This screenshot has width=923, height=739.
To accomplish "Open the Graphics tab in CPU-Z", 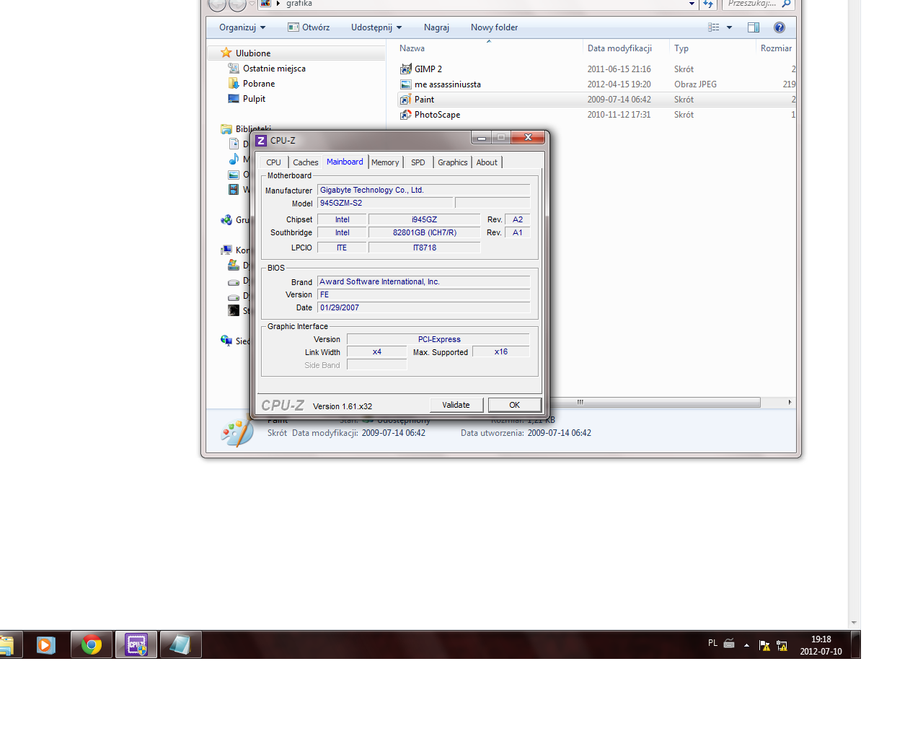I will (x=452, y=162).
